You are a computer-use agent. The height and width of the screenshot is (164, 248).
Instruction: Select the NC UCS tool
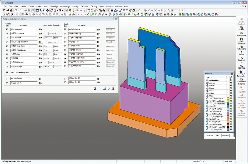pos(242,67)
